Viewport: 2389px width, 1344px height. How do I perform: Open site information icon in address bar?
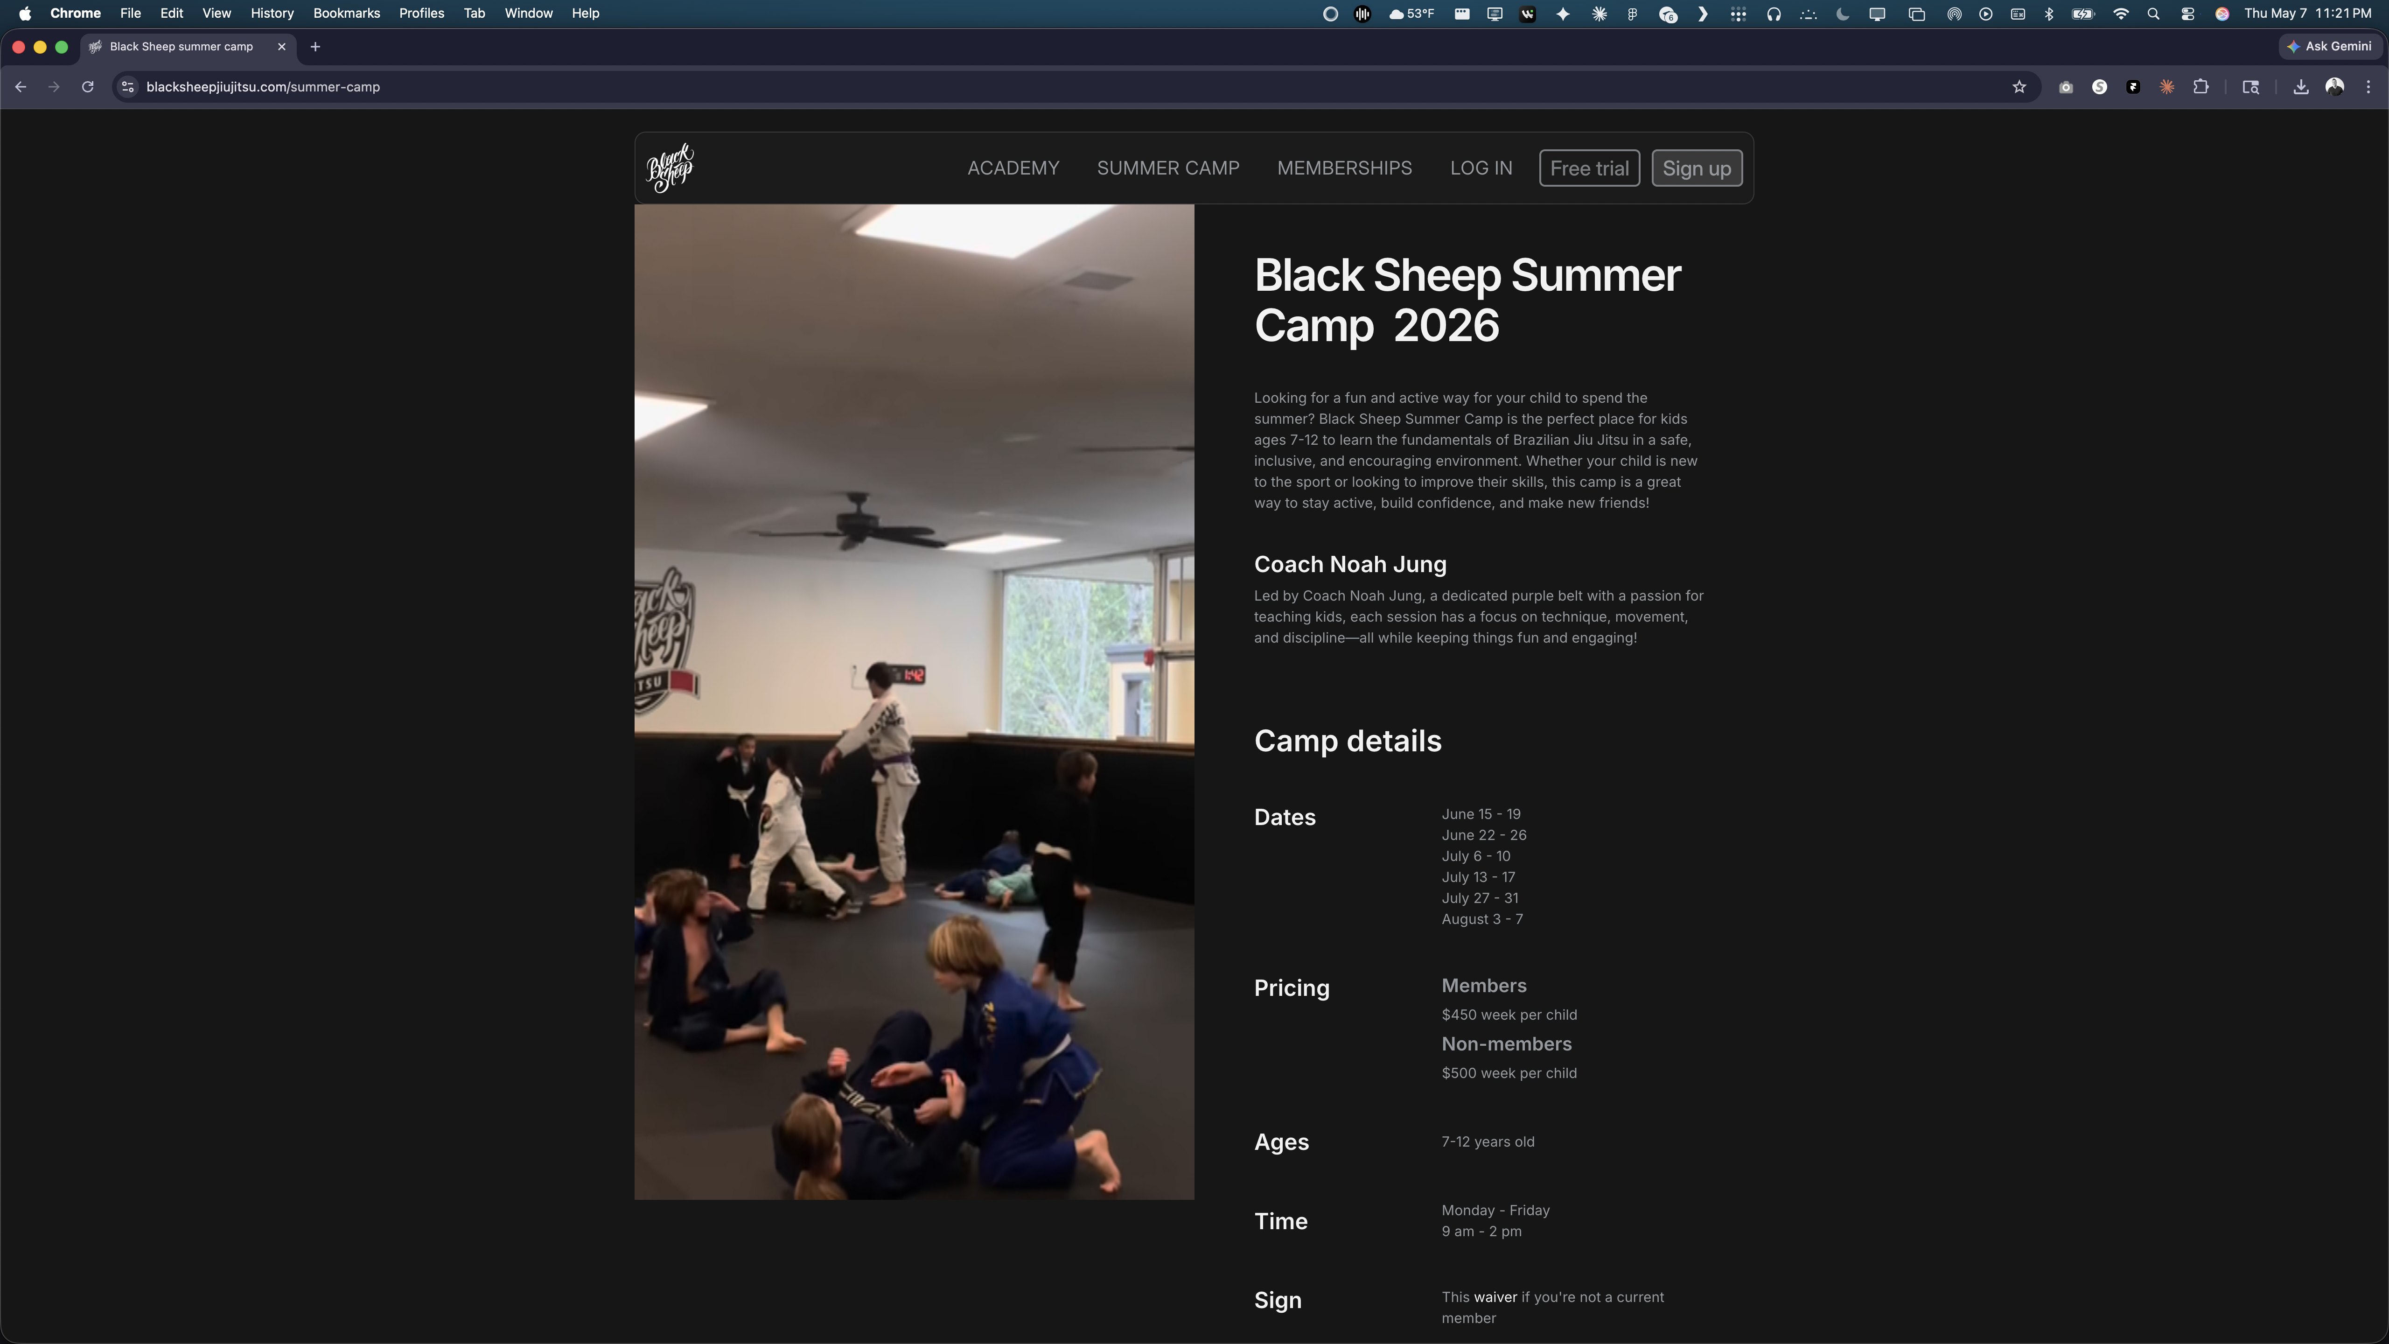click(x=128, y=87)
